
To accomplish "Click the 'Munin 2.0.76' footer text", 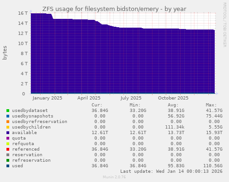I will (x=114, y=177).
